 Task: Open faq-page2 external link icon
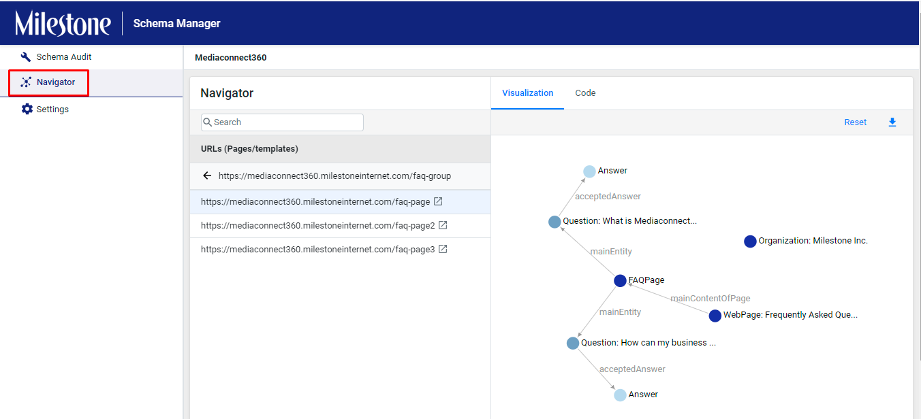point(443,225)
